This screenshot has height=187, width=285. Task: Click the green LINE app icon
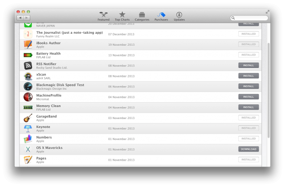[x=28, y=25]
